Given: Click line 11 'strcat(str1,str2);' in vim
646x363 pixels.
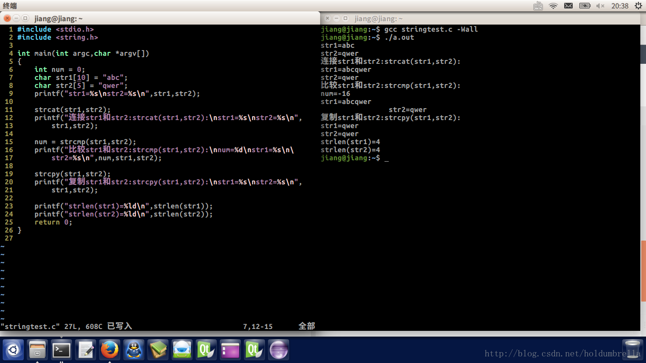Looking at the screenshot, I should tap(72, 110).
